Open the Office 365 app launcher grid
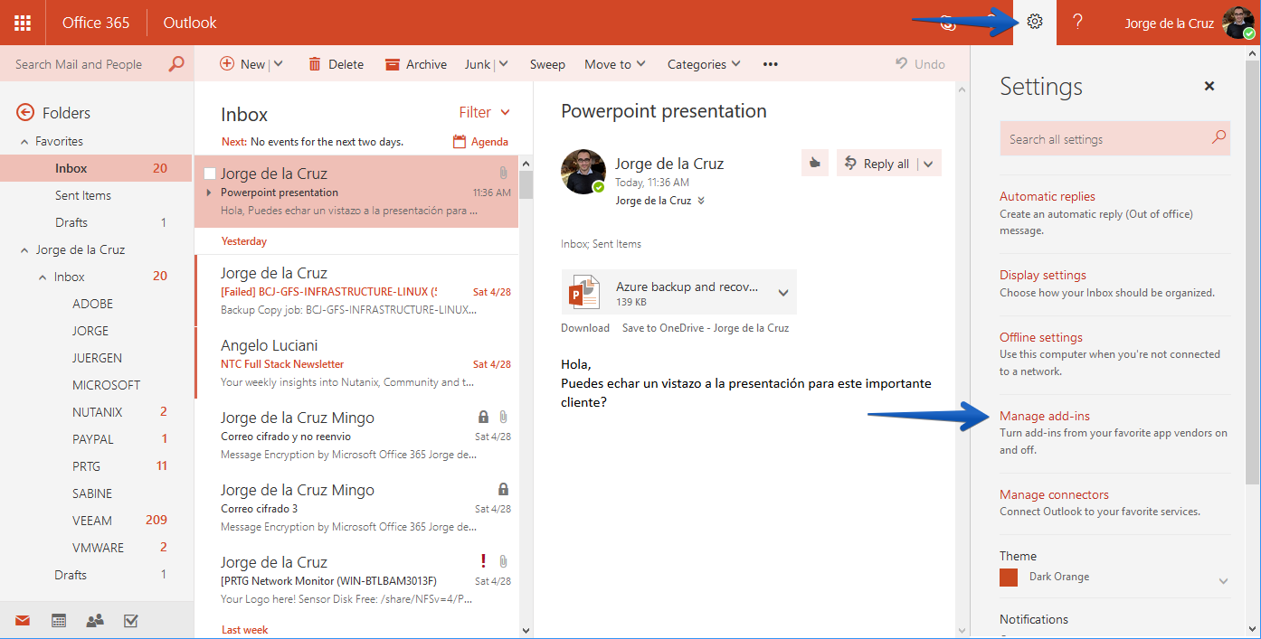 tap(23, 23)
